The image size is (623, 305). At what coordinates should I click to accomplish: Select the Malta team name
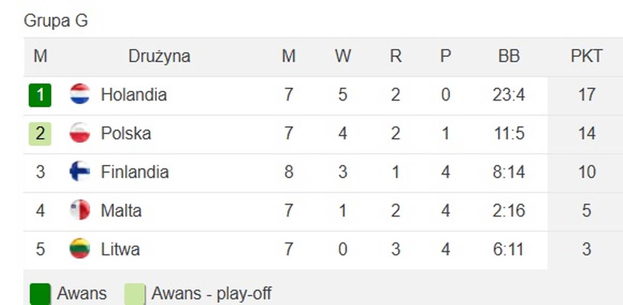(x=121, y=211)
